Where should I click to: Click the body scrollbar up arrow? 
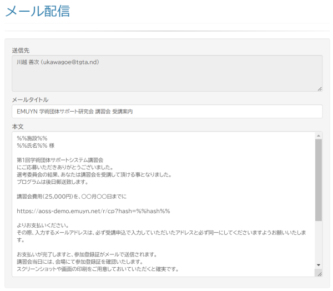click(x=319, y=136)
